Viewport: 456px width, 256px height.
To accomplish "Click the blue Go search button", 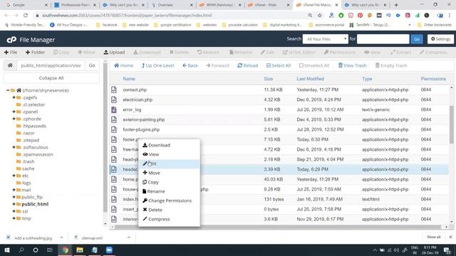I will [417, 39].
